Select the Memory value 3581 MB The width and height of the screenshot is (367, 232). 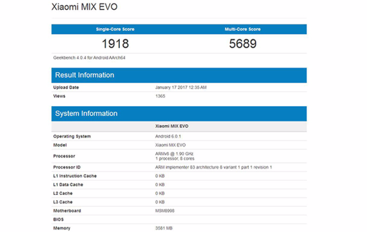164,228
